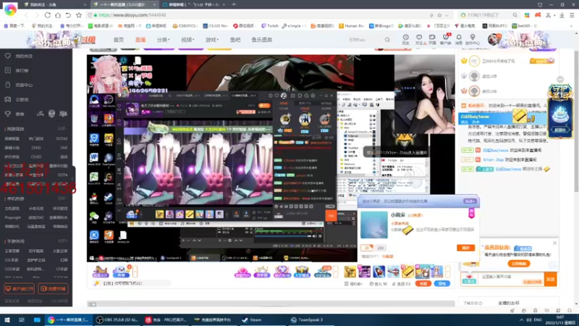Open the dropdown arrow beside the scissors icon
This screenshot has height=326, width=579.
[x=554, y=15]
